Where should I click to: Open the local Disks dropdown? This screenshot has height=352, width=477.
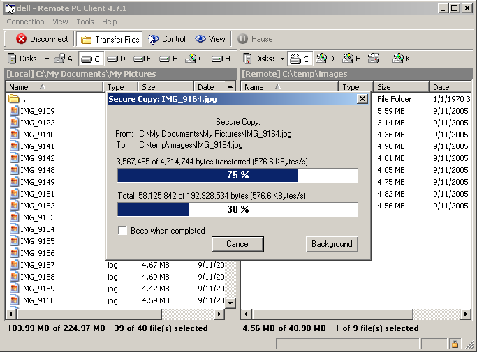pos(47,59)
